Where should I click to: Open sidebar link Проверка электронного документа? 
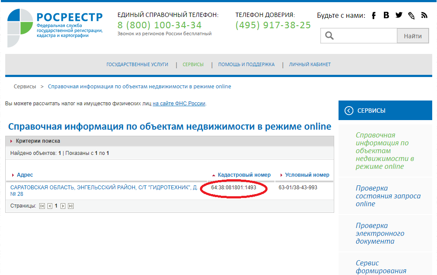pyautogui.click(x=380, y=233)
